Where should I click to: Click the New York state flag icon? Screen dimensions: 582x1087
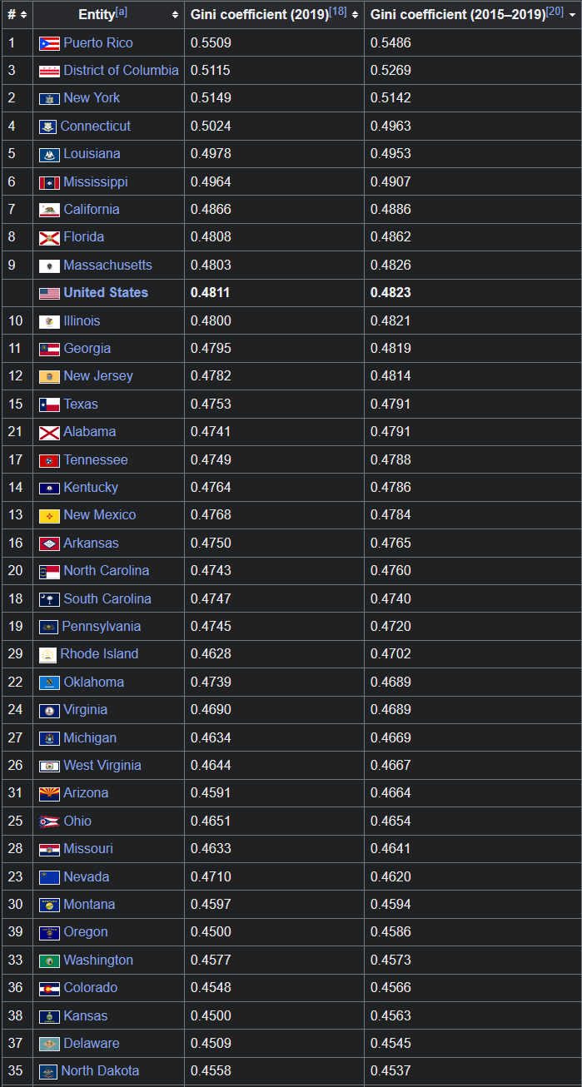[x=49, y=98]
